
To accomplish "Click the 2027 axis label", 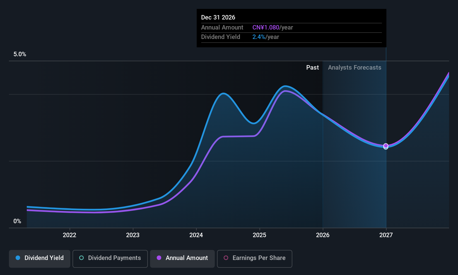I will (x=386, y=235).
